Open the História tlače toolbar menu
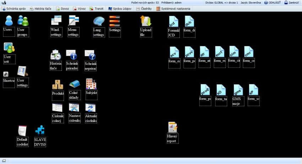Screen dimensions: 302x164 coord(41,9)
